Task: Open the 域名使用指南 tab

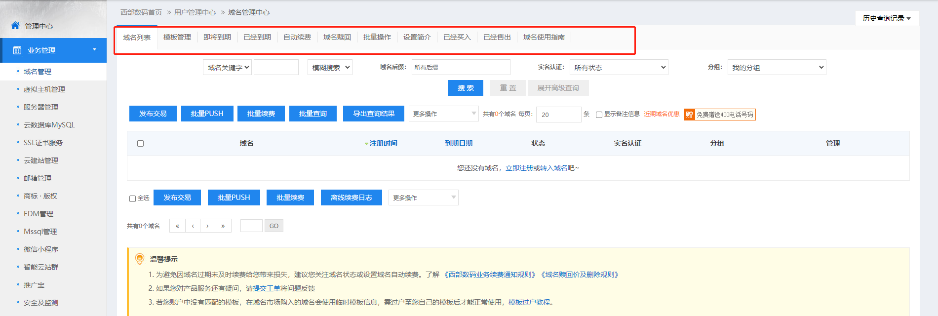Action: pyautogui.click(x=544, y=37)
